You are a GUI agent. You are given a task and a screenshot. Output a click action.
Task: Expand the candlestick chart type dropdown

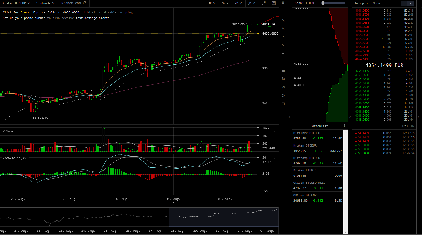point(212,3)
